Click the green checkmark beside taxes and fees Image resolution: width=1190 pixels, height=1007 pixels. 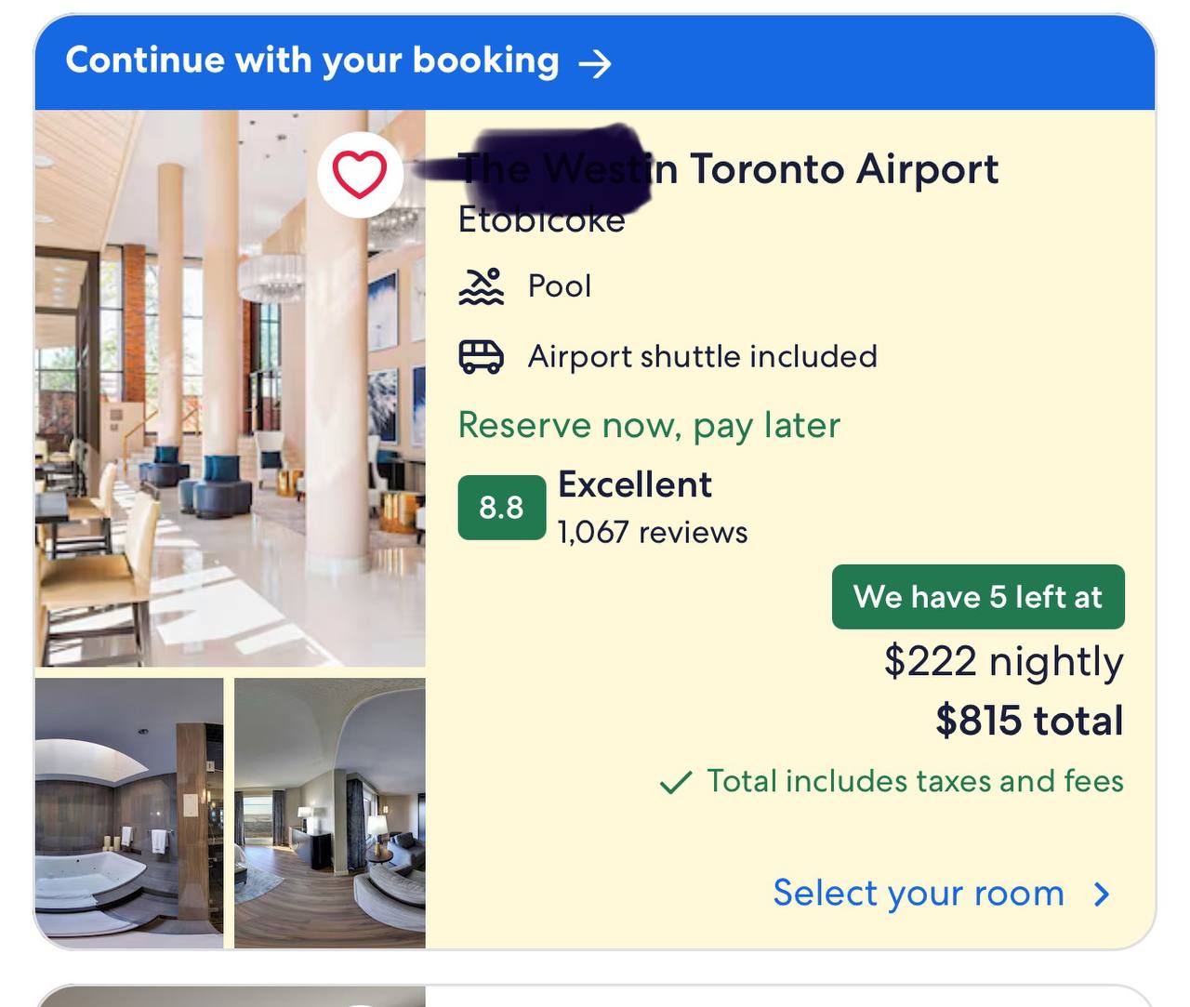click(x=675, y=783)
